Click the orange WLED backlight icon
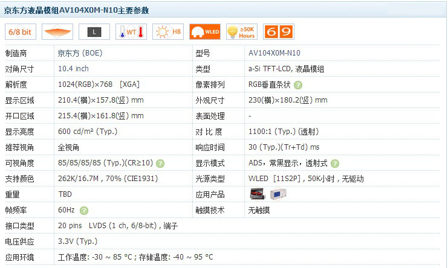Viewport: 448px width, 268px height. pos(204,32)
